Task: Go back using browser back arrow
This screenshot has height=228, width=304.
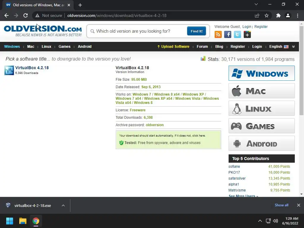Action: (x=7, y=15)
